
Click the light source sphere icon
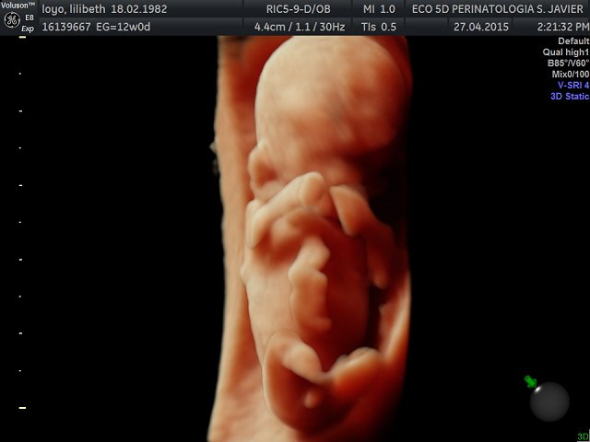coord(549,402)
